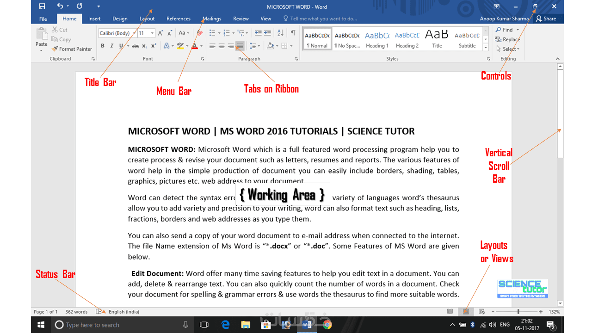Switch to the Design tab
Image resolution: width=592 pixels, height=333 pixels.
coord(120,19)
